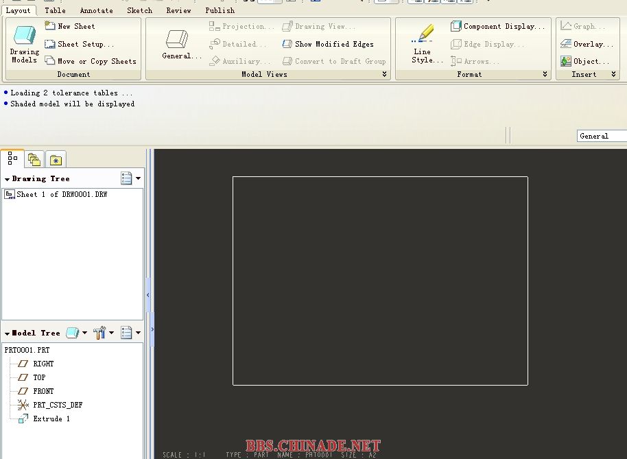Switch to the Table tab
This screenshot has width=627, height=459.
(x=55, y=10)
